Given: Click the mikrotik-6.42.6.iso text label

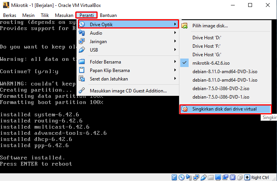Looking at the screenshot, I should (211, 63).
